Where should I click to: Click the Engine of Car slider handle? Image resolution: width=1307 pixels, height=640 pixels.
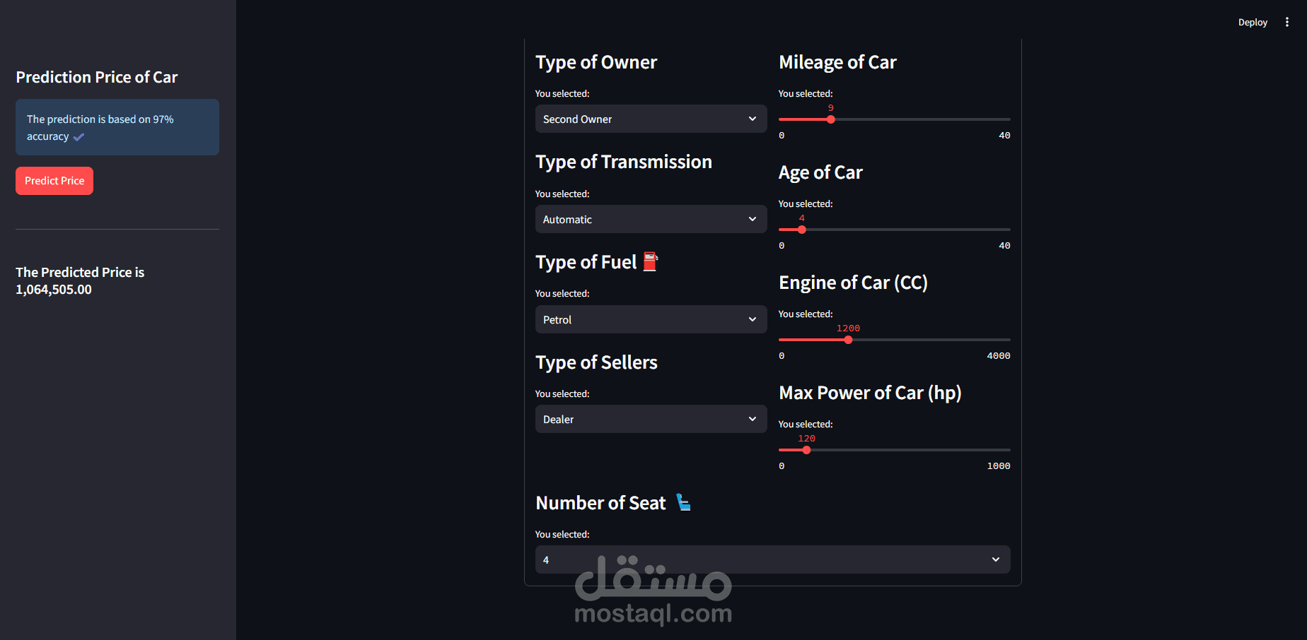(x=848, y=340)
